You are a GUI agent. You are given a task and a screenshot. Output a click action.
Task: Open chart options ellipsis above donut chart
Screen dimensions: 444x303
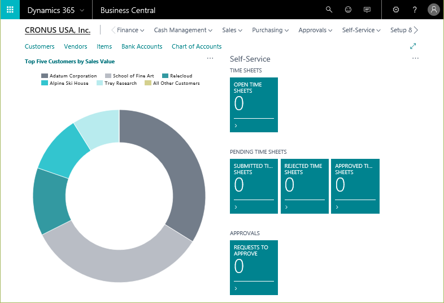(210, 58)
